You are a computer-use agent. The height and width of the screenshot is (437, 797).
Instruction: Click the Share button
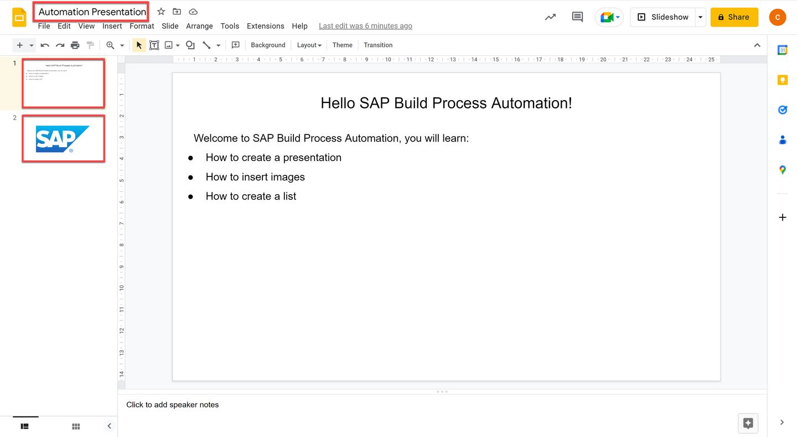tap(734, 17)
